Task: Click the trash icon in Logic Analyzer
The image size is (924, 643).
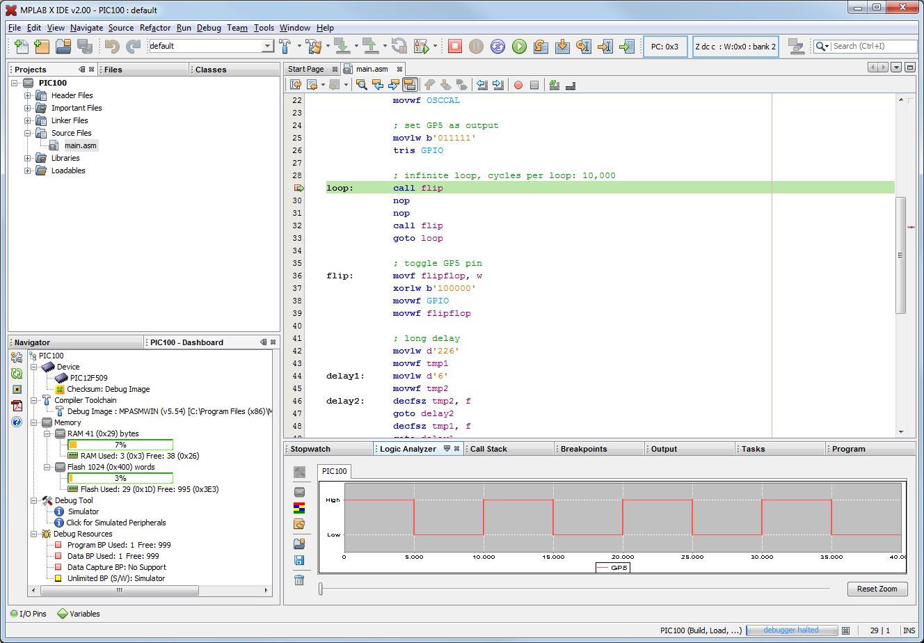Action: point(299,580)
